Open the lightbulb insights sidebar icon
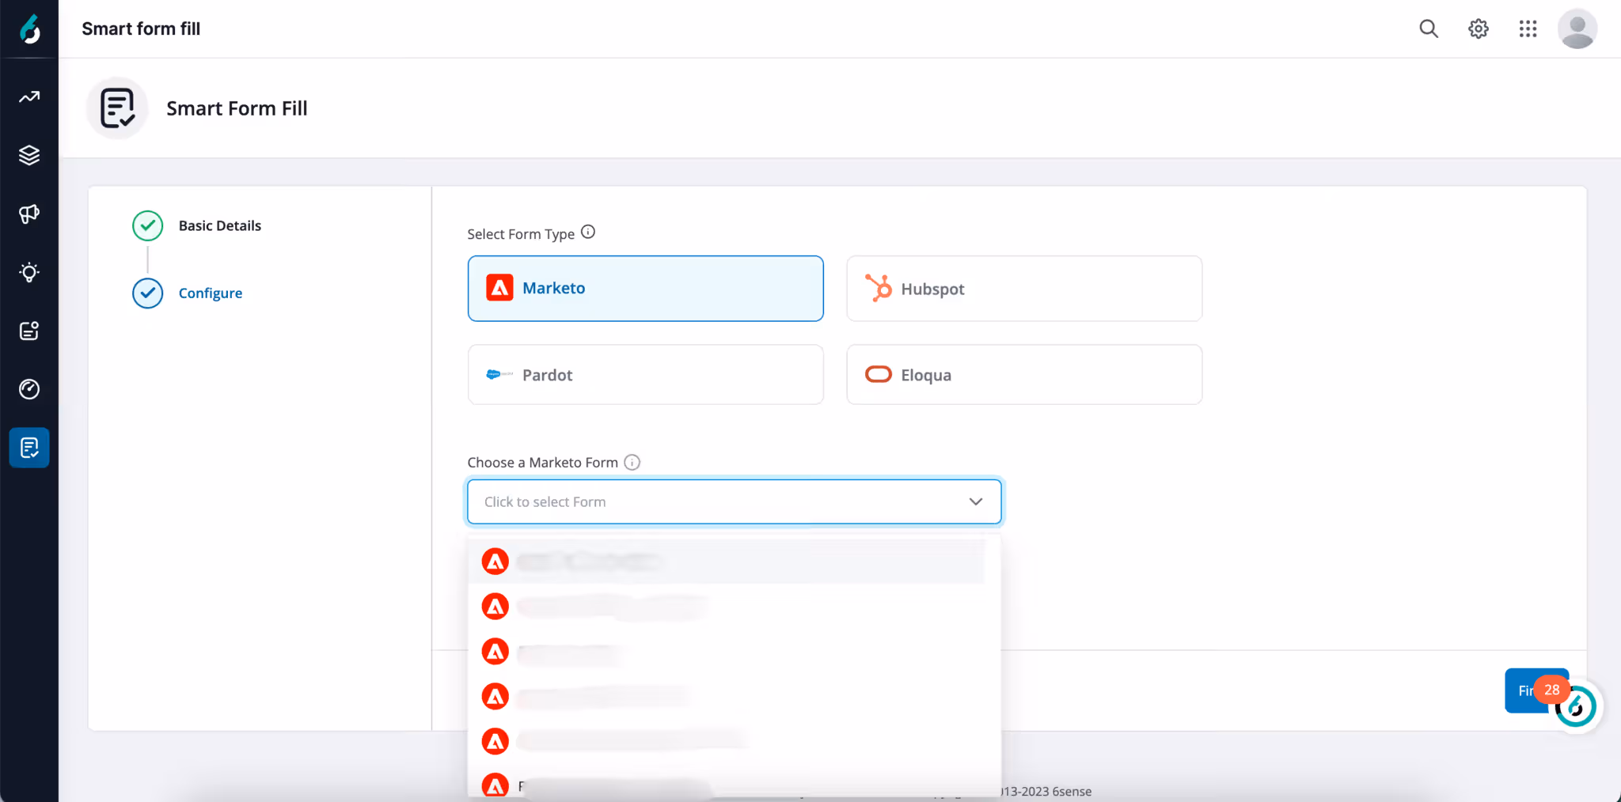 29,272
